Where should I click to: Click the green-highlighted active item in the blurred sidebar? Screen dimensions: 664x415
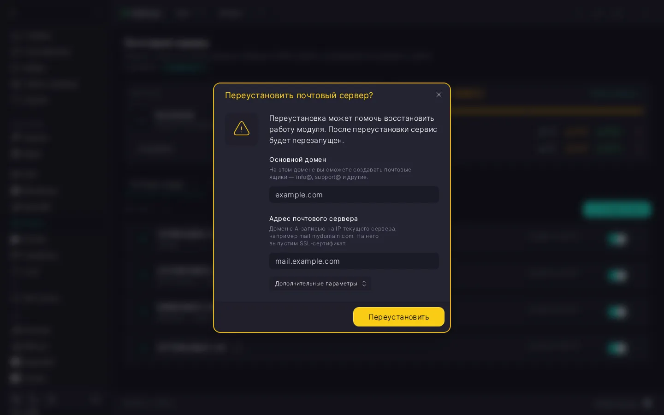pyautogui.click(x=27, y=223)
